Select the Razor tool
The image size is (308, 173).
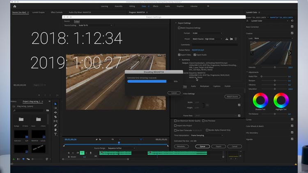click(55, 117)
